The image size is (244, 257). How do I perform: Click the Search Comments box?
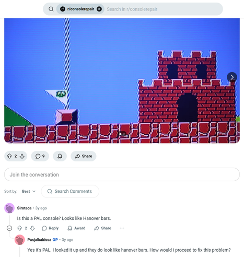pos(70,191)
